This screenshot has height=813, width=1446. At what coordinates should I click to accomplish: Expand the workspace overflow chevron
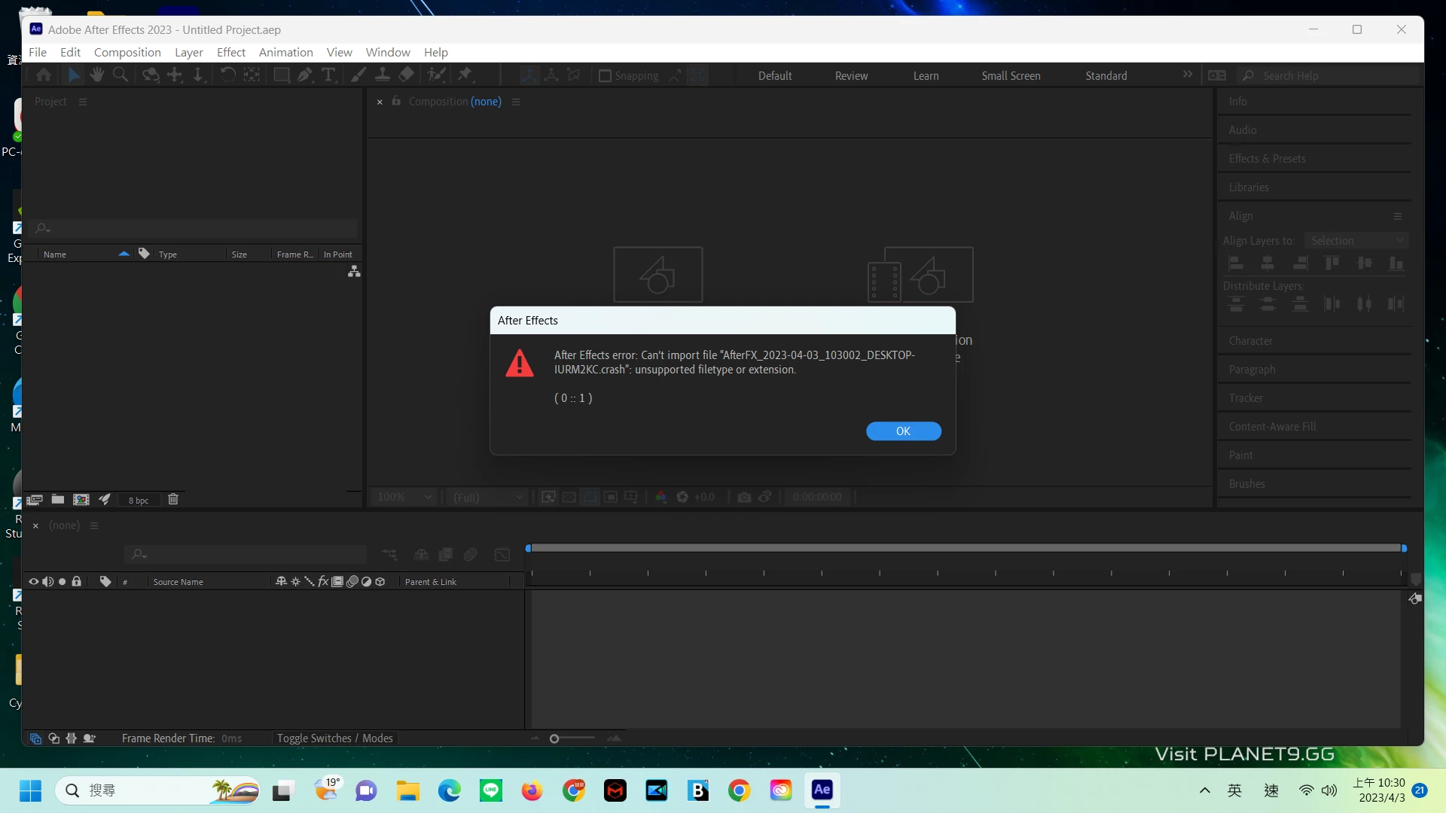(1188, 75)
